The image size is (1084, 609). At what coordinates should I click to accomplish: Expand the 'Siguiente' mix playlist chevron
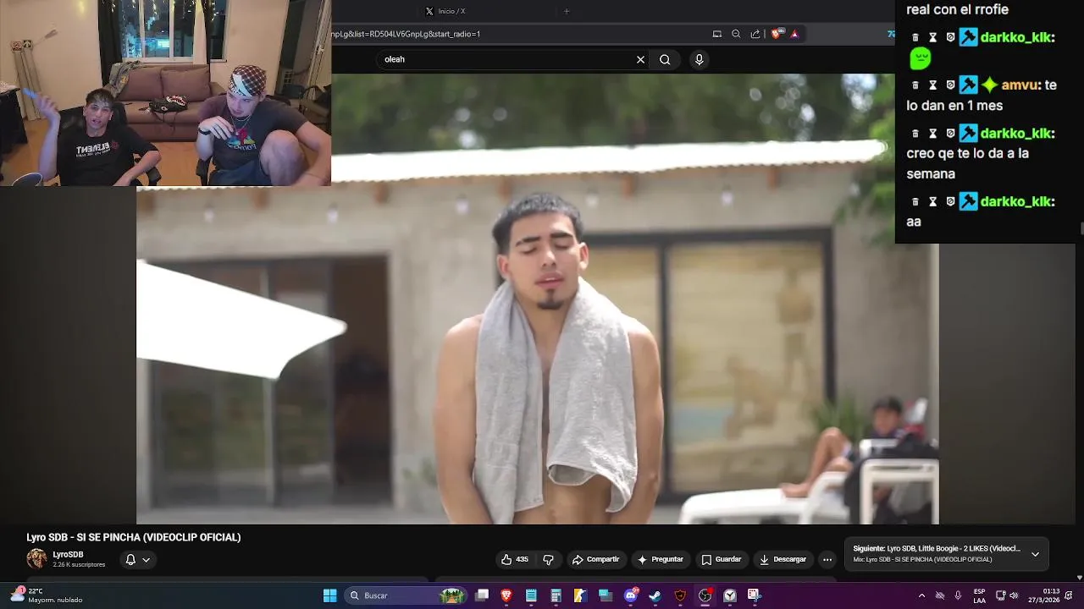(1035, 555)
